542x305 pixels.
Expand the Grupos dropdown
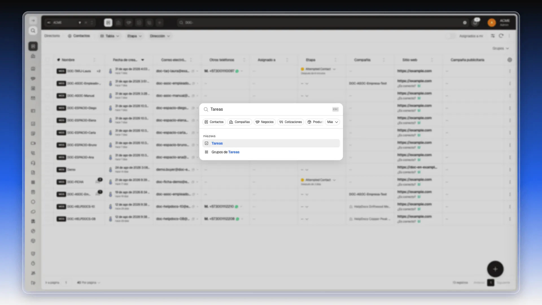(501, 48)
